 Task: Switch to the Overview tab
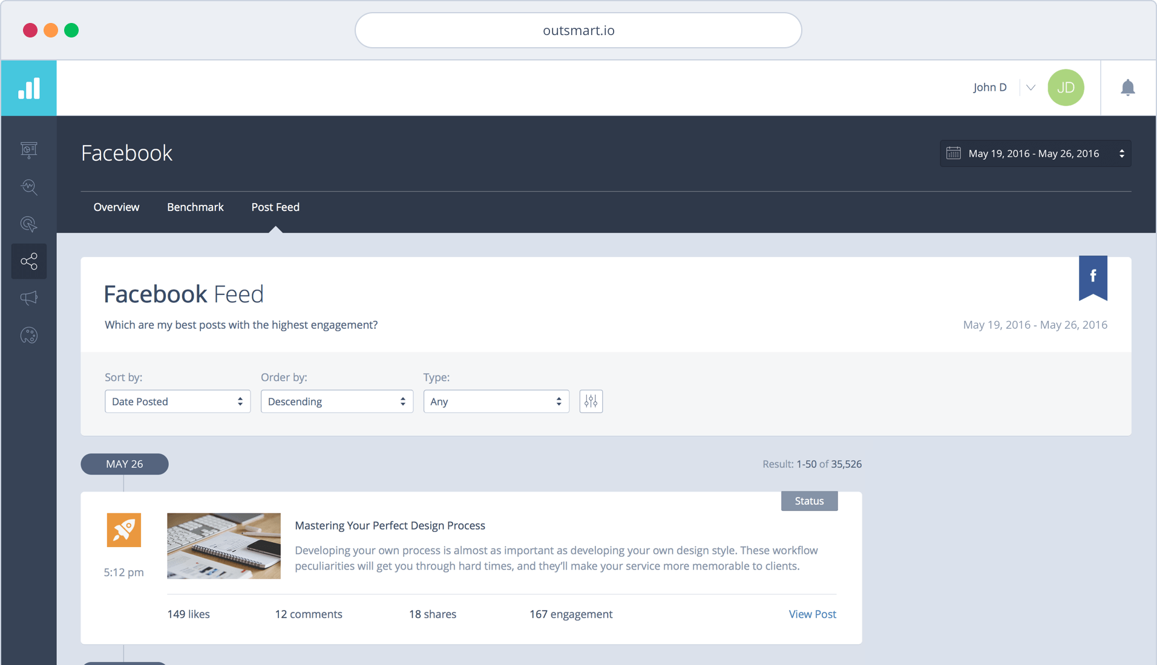(116, 207)
